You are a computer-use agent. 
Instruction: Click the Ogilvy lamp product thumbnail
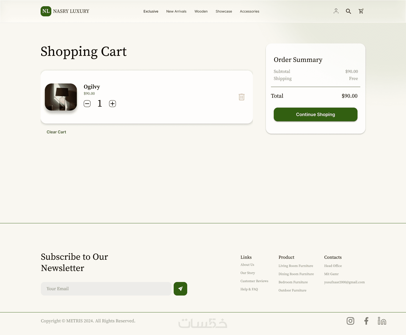coord(61,97)
